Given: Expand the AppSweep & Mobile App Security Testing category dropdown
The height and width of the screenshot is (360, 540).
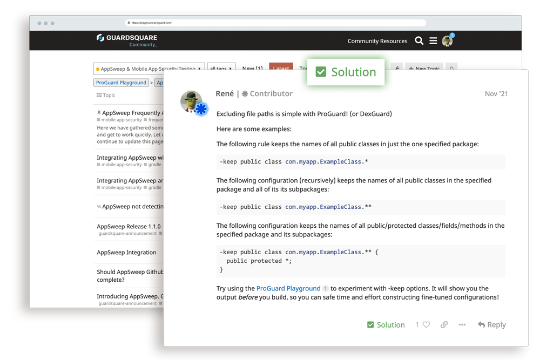Looking at the screenshot, I should pos(149,69).
